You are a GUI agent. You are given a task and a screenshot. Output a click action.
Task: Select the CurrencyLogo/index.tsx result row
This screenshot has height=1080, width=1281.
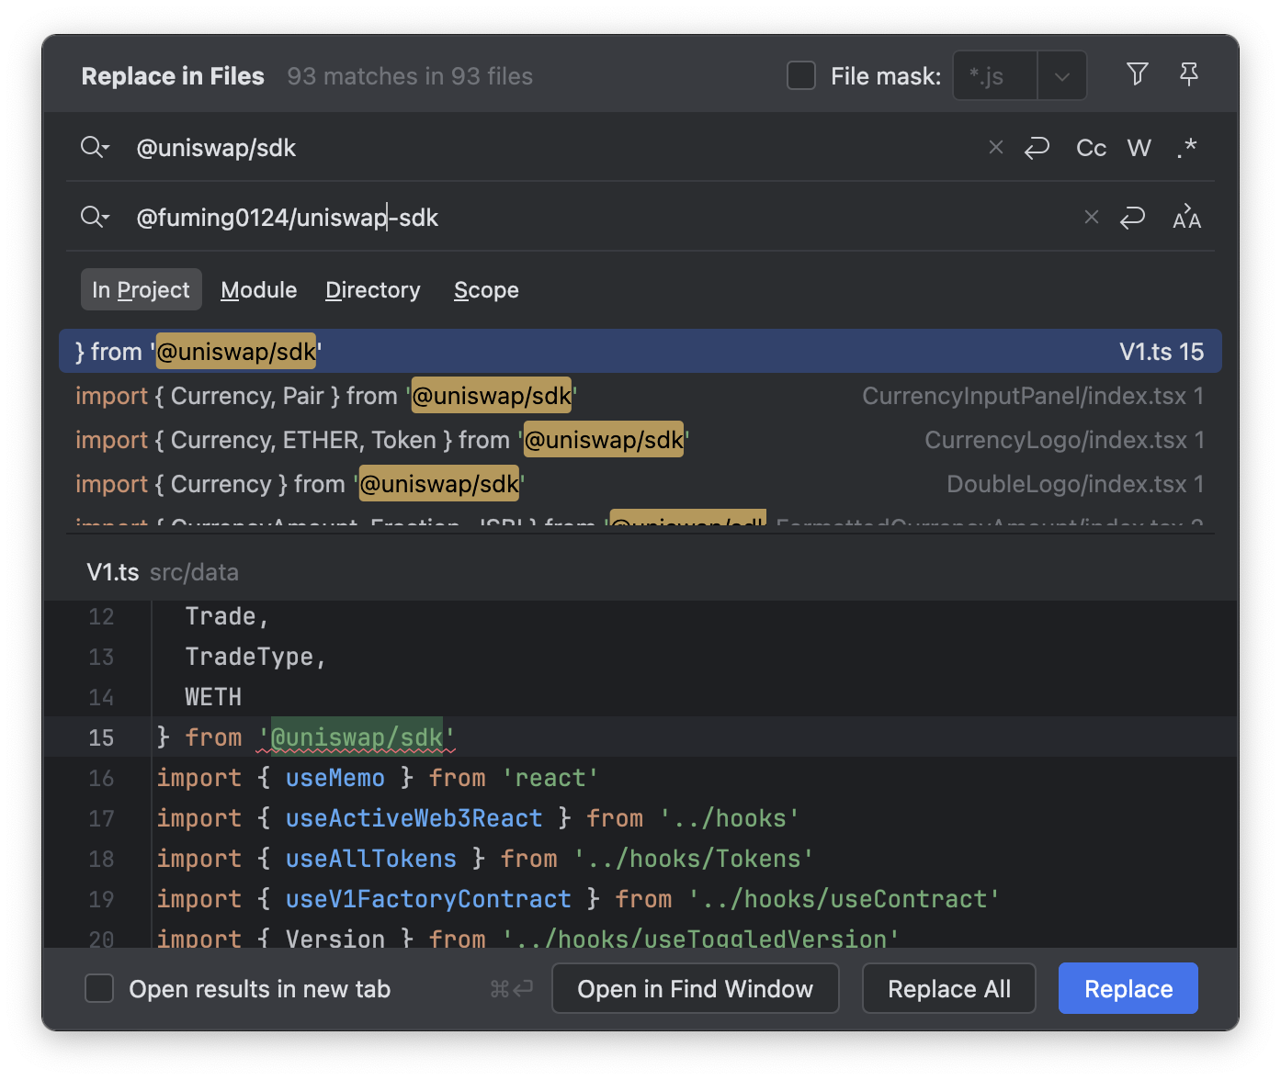coord(640,440)
